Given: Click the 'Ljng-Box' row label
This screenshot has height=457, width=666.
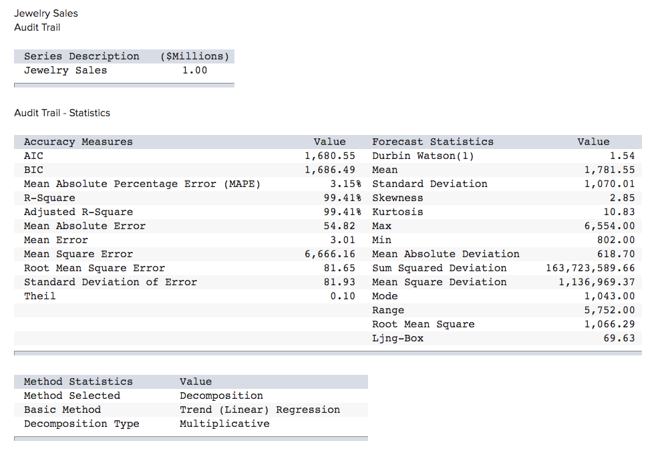Looking at the screenshot, I should coord(397,337).
